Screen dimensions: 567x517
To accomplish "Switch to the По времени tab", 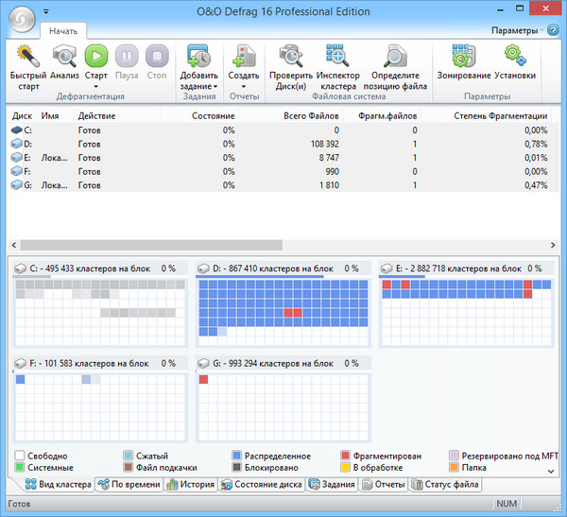I will [x=129, y=485].
